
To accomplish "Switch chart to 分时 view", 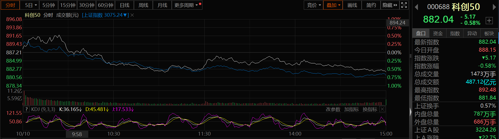I will click(11, 5).
